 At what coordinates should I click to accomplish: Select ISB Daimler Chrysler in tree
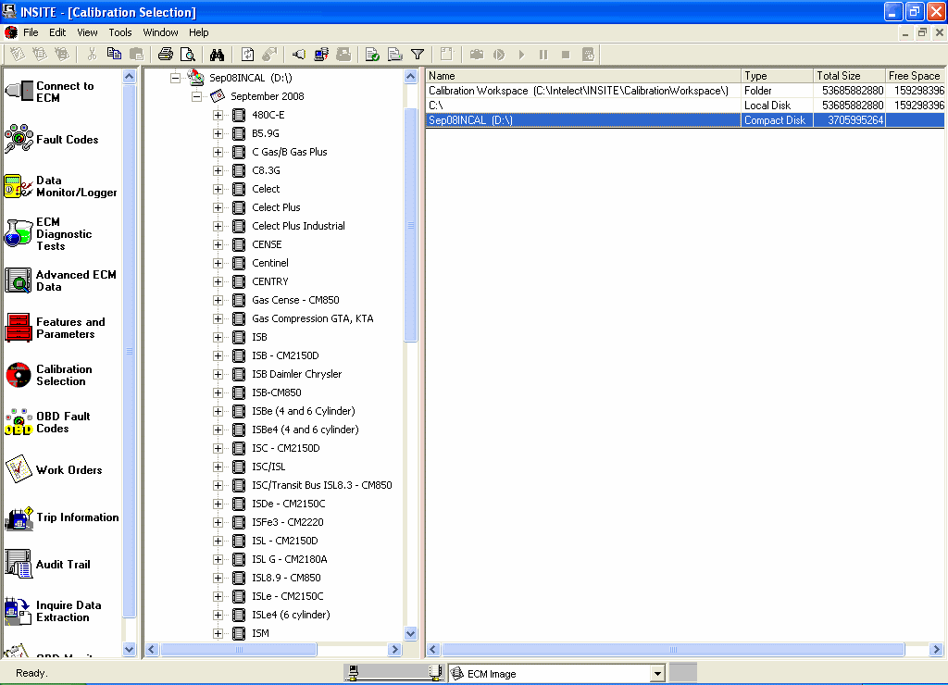click(297, 374)
